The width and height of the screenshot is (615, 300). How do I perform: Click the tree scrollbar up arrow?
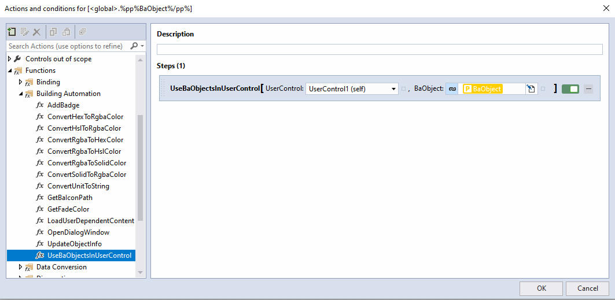click(x=140, y=59)
